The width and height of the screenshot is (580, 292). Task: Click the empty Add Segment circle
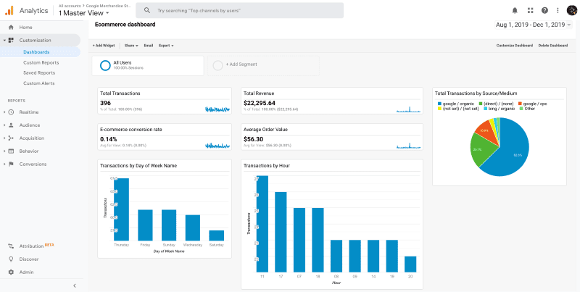pos(218,65)
